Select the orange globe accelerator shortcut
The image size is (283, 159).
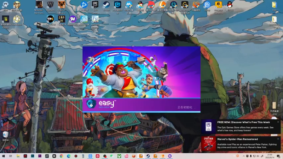pos(162,6)
